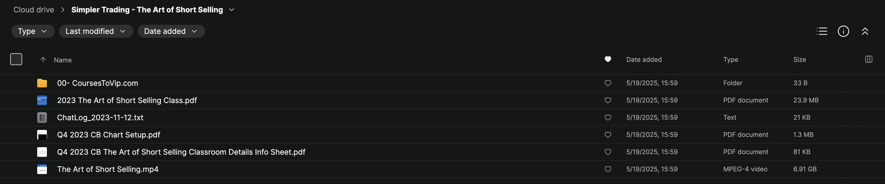This screenshot has width=885, height=184.
Task: Open the Type filter dropdown
Action: pyautogui.click(x=33, y=31)
